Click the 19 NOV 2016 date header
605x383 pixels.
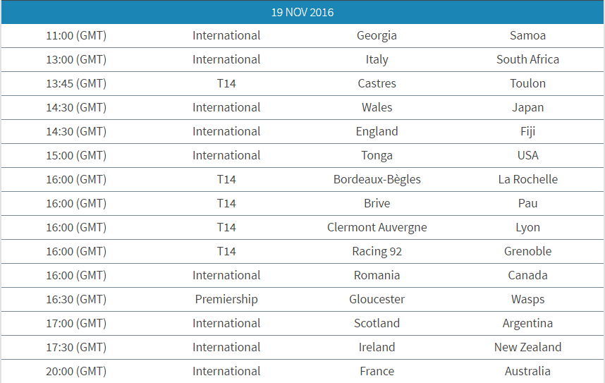click(x=302, y=13)
